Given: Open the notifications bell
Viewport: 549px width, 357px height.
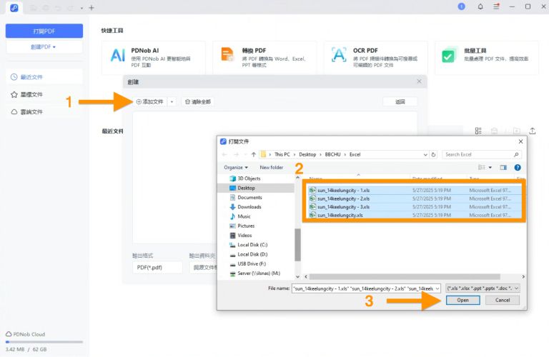Looking at the screenshot, I should click(x=480, y=6).
